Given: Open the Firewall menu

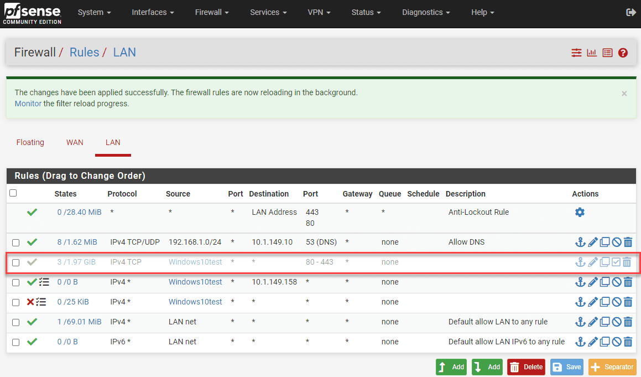Looking at the screenshot, I should tap(212, 12).
